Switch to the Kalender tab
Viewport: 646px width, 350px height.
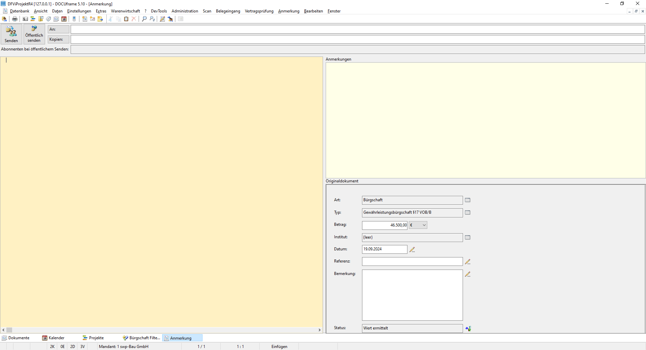click(x=53, y=338)
